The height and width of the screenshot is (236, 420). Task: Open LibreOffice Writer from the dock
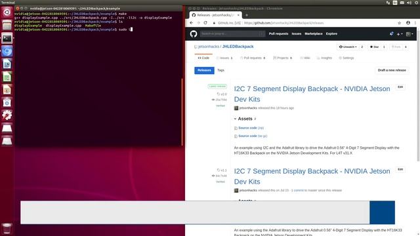[x=7, y=64]
